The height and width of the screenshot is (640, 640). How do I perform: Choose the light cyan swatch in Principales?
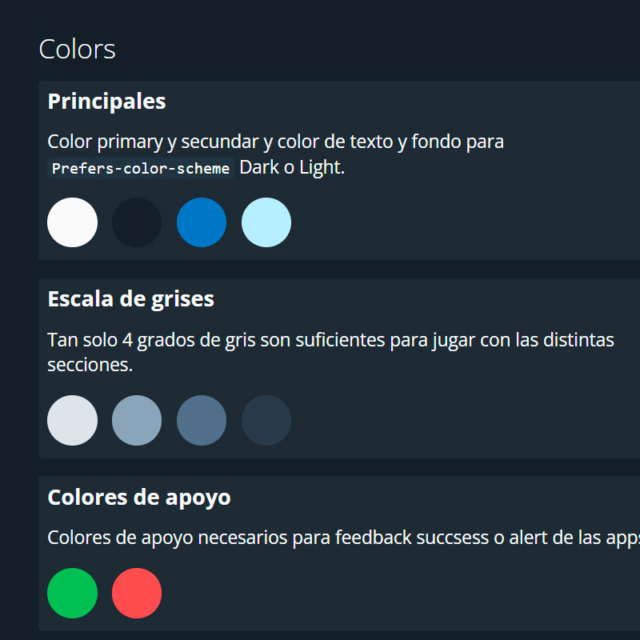(266, 222)
